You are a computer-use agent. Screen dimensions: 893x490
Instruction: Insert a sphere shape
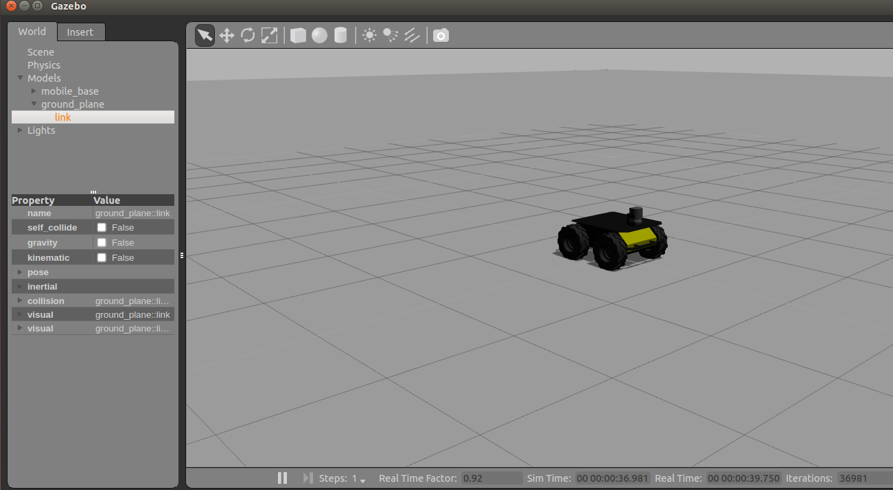[319, 35]
